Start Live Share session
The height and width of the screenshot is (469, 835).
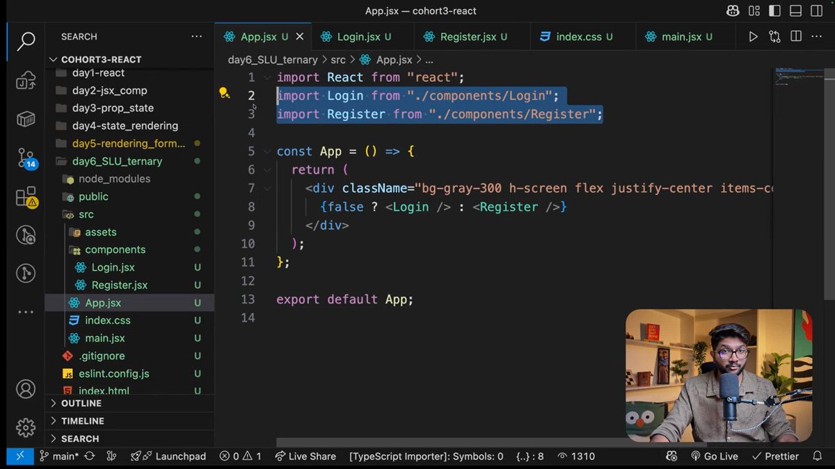305,456
